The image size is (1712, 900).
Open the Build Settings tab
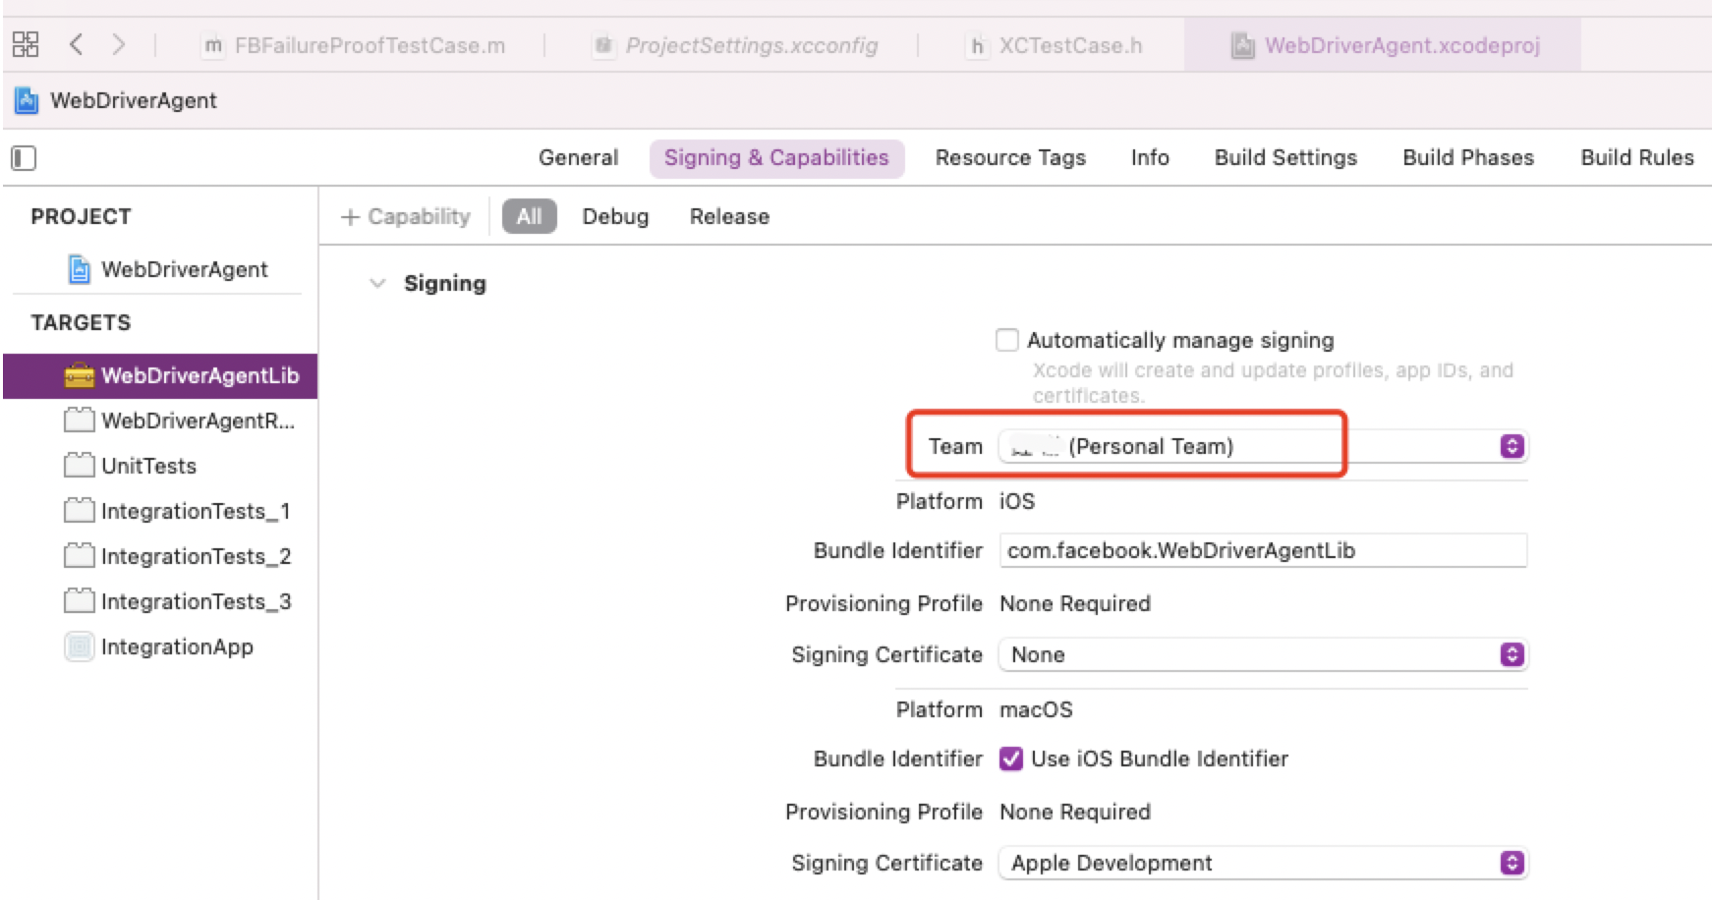click(1285, 158)
